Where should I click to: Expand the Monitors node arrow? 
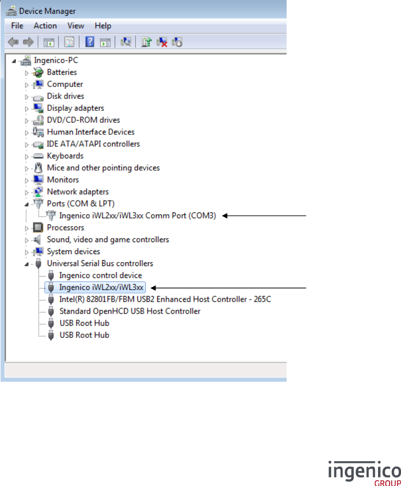[x=26, y=181]
